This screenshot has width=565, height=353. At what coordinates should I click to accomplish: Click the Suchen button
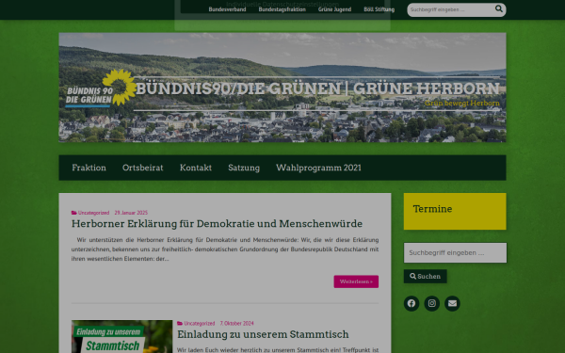426,276
